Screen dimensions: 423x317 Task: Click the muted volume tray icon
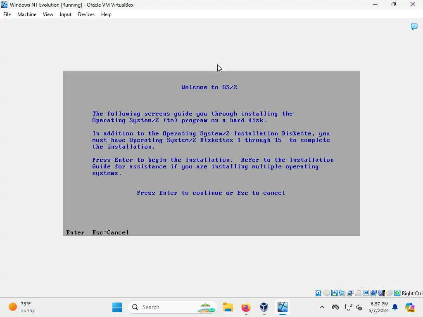359,307
